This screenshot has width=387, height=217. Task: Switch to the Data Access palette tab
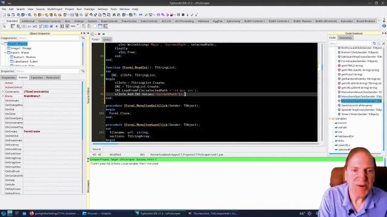click(129, 21)
